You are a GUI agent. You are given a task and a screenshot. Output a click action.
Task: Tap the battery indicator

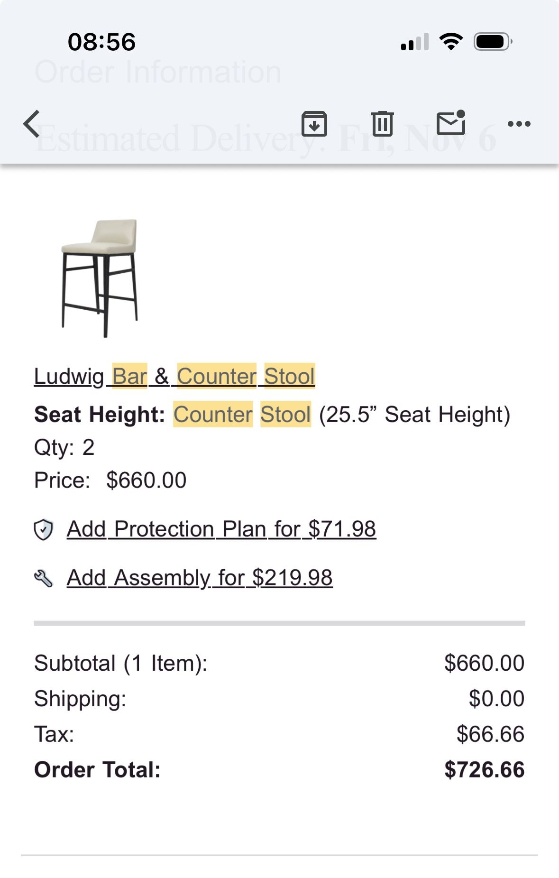(491, 42)
